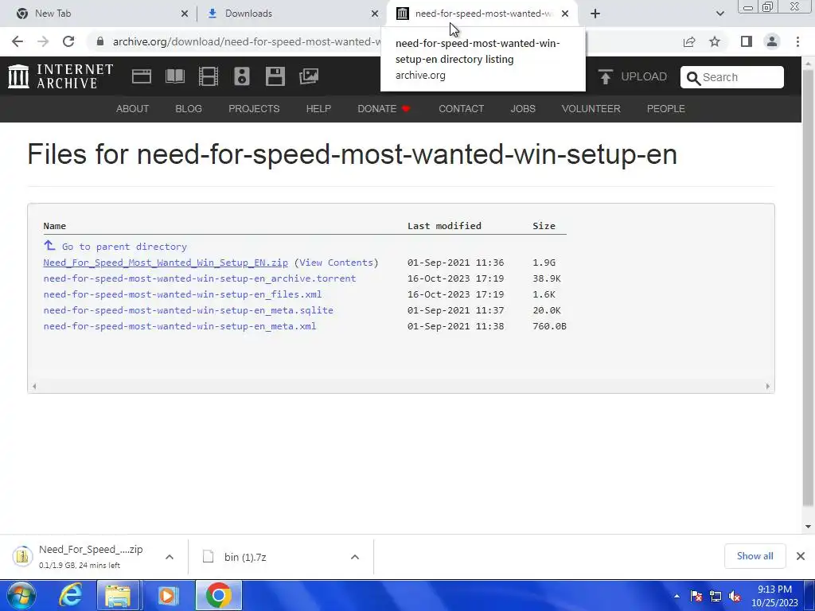The height and width of the screenshot is (611, 815).
Task: Open the Images icon
Action: 309,76
